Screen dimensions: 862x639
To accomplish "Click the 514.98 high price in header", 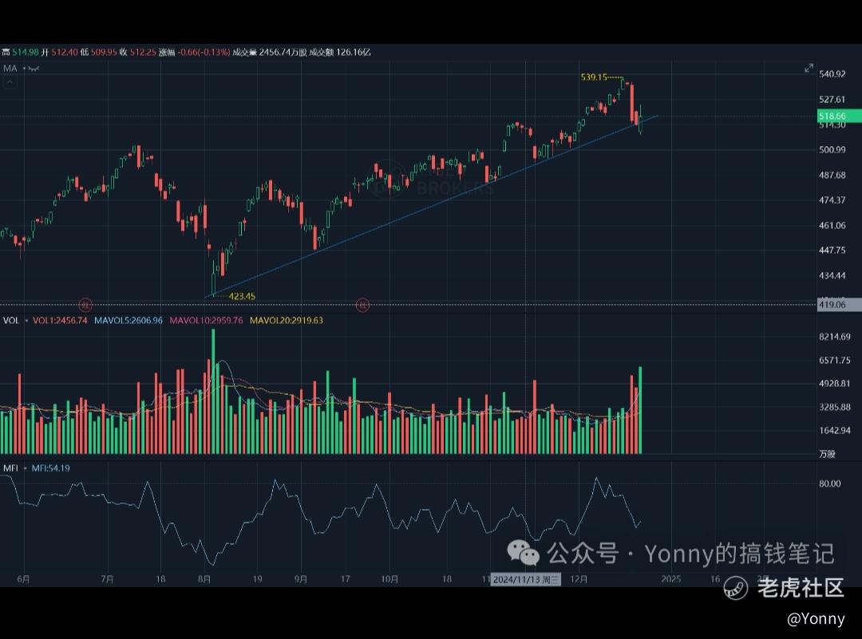I will [x=26, y=52].
